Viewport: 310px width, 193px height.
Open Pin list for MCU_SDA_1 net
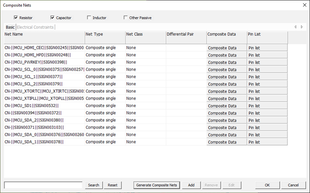click(267, 142)
